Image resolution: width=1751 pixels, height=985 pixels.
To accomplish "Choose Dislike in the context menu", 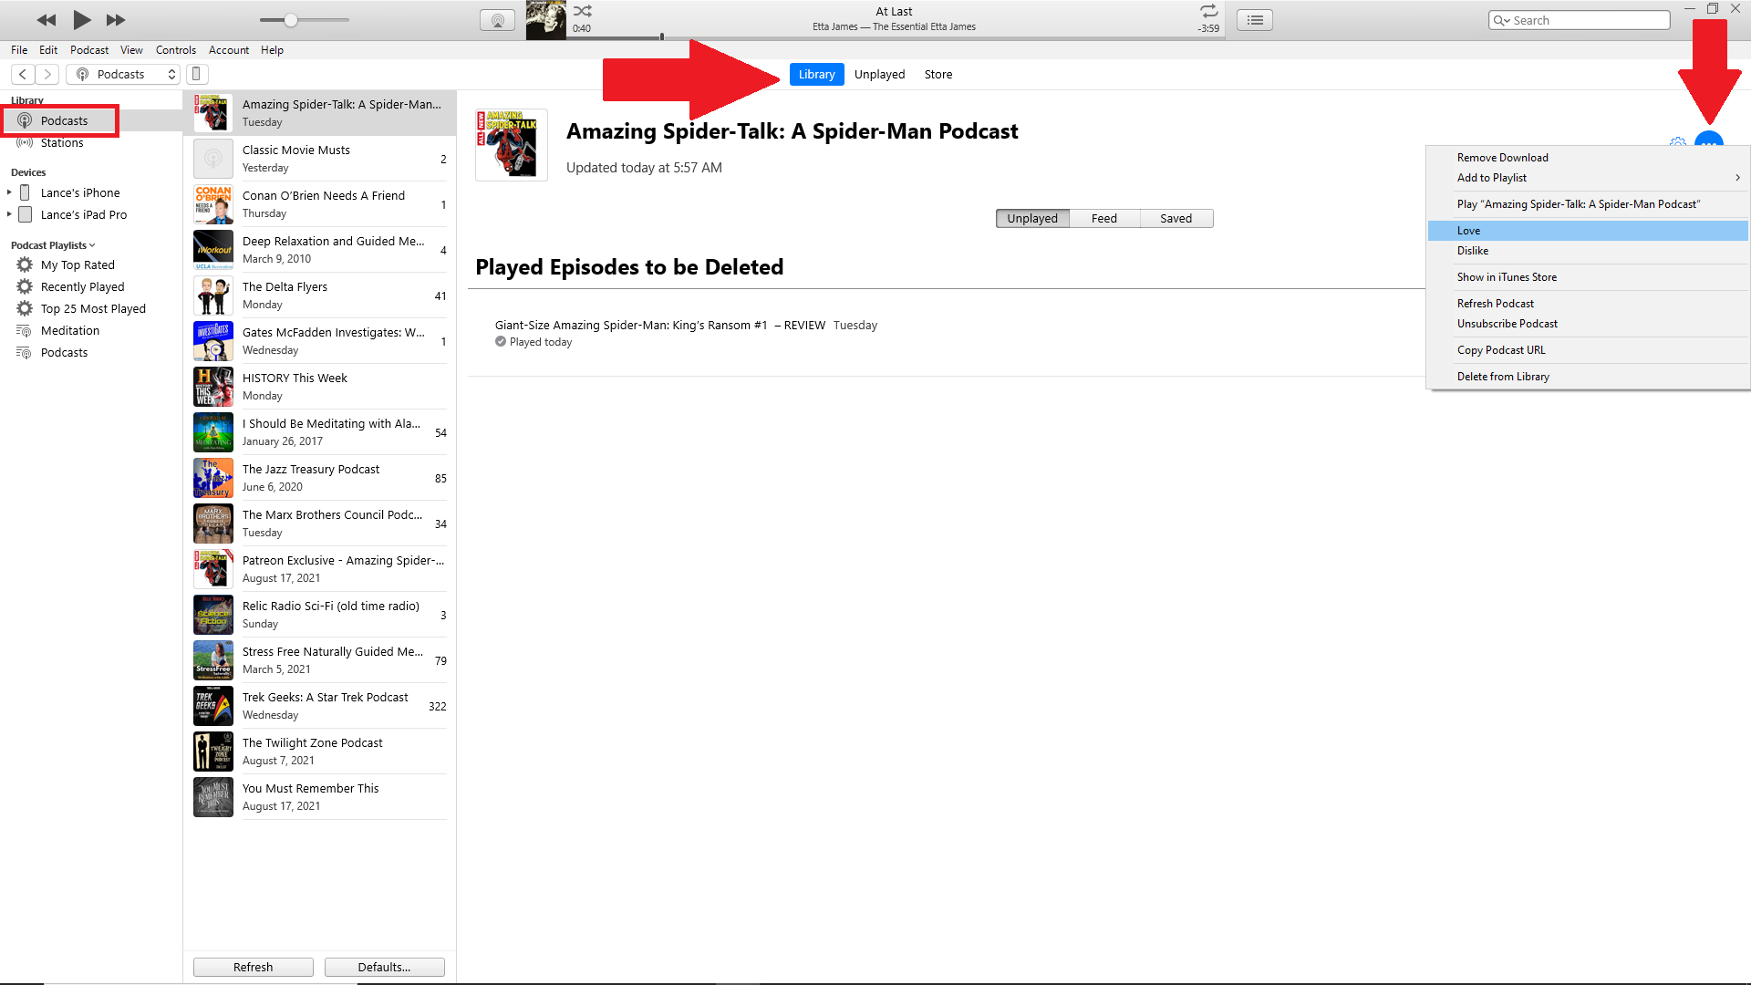I will [x=1588, y=251].
